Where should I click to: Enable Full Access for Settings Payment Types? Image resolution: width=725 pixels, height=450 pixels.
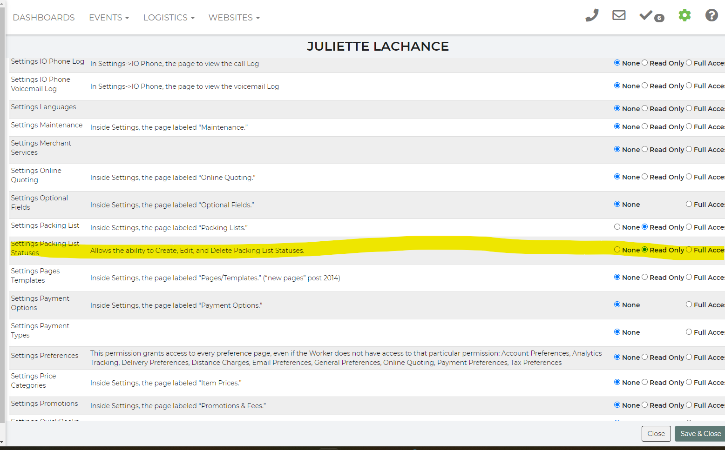click(689, 332)
